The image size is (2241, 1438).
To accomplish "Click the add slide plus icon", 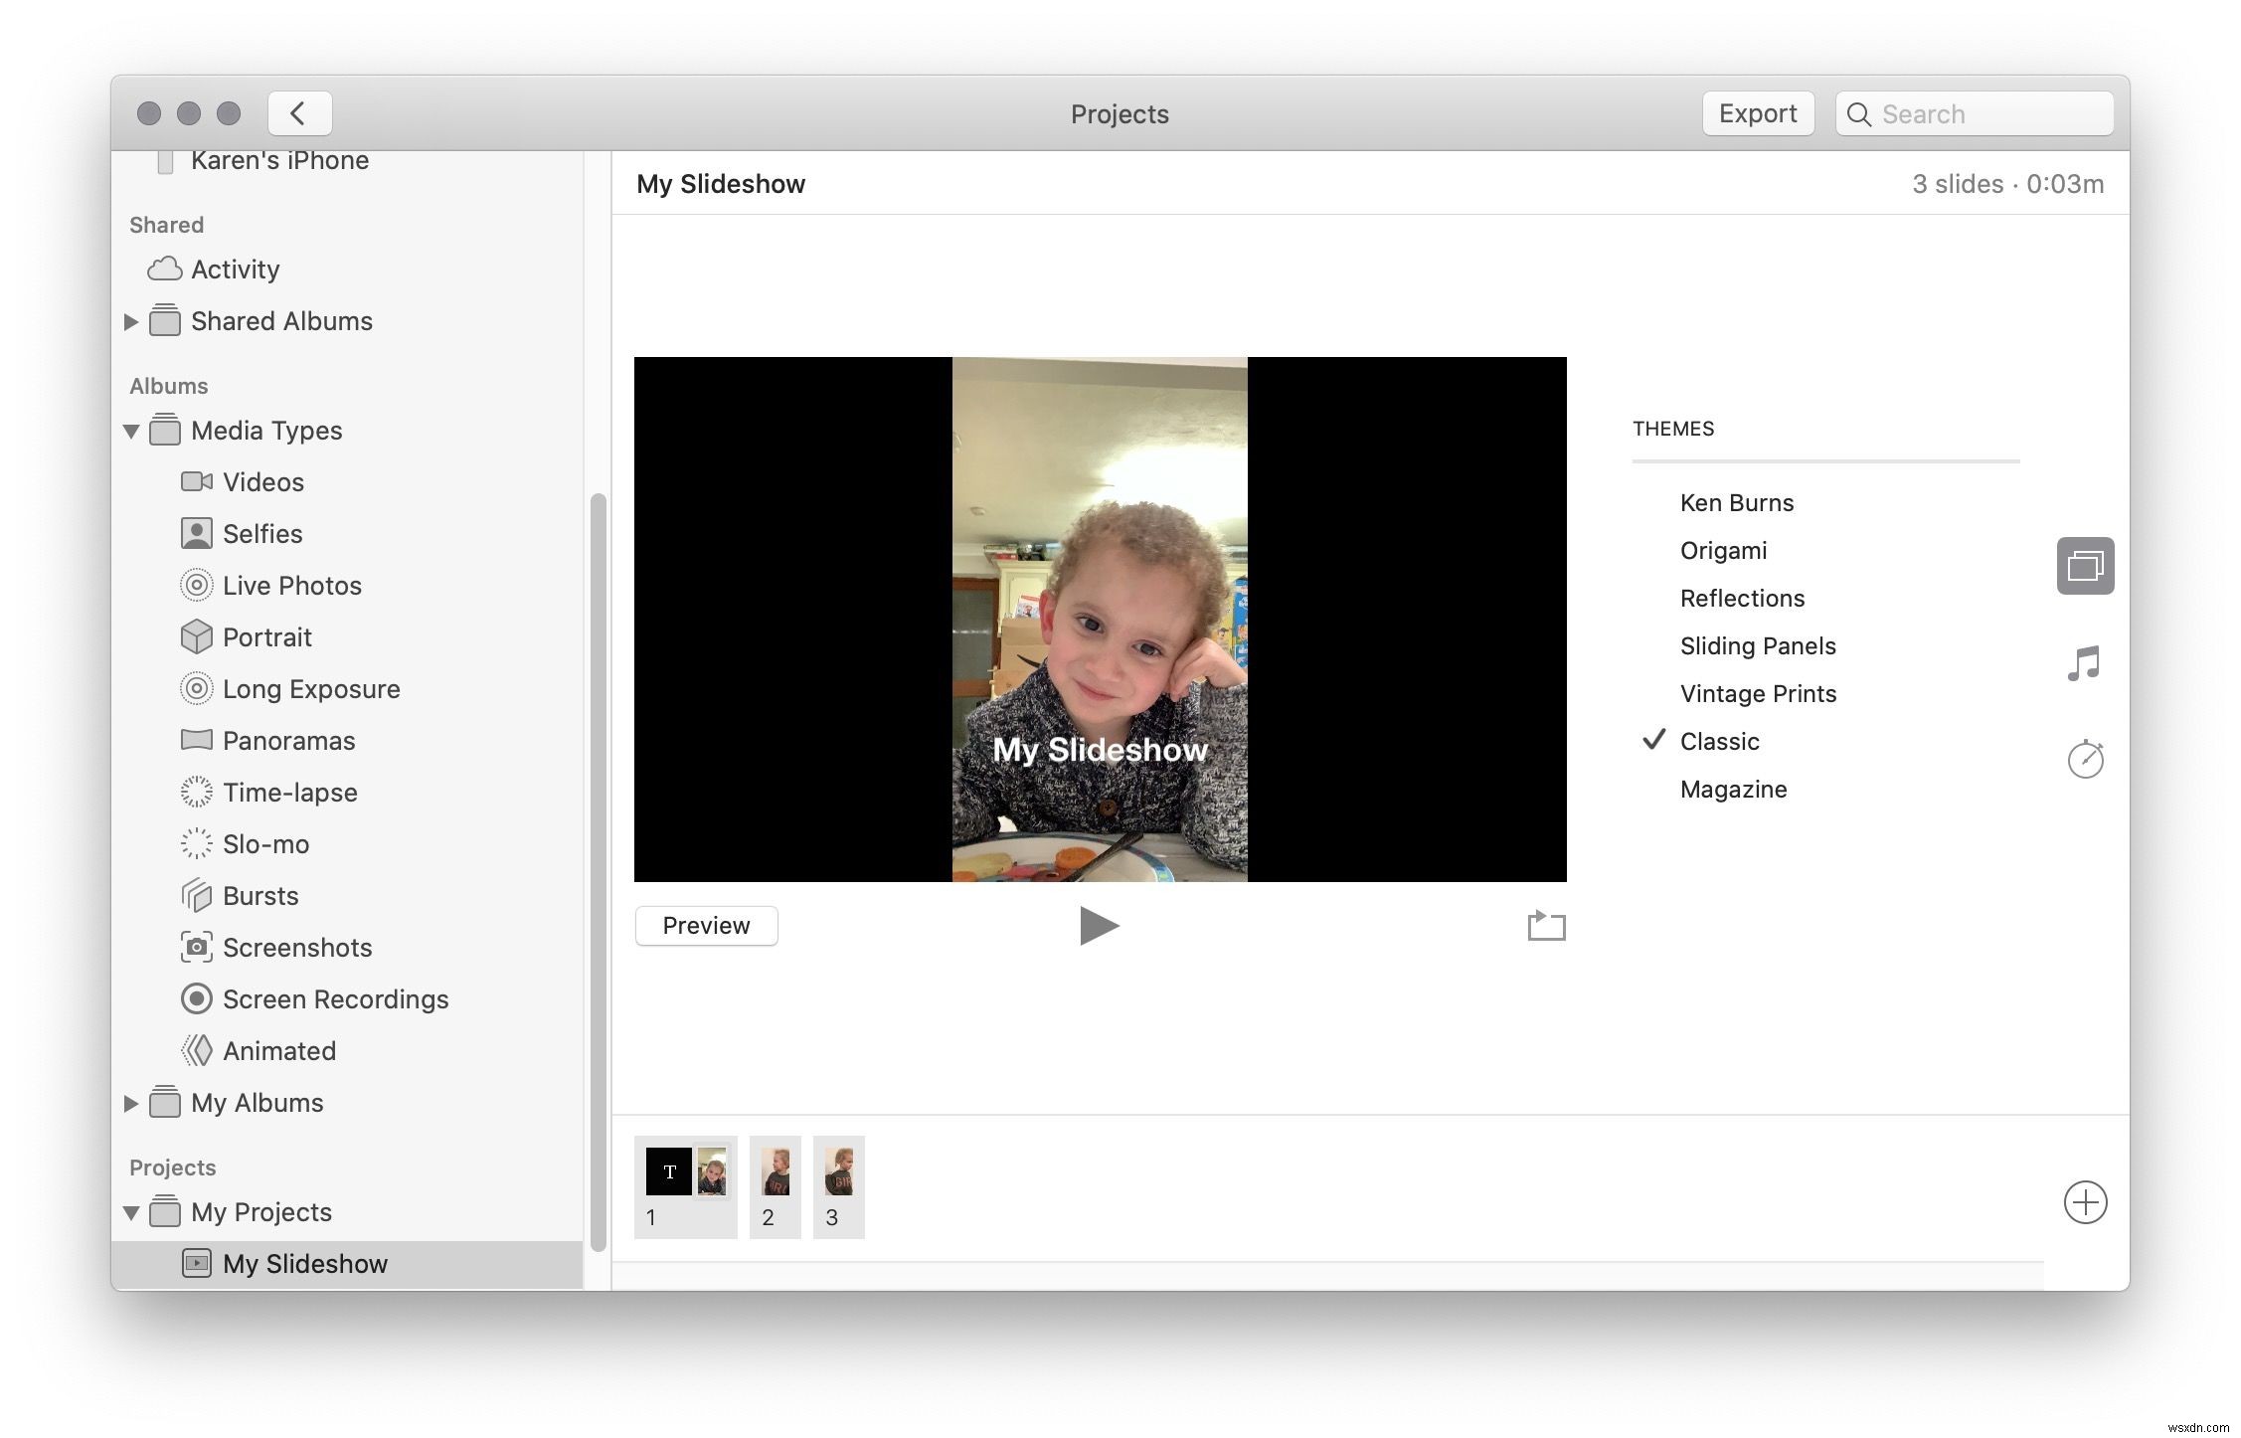I will point(2086,1201).
